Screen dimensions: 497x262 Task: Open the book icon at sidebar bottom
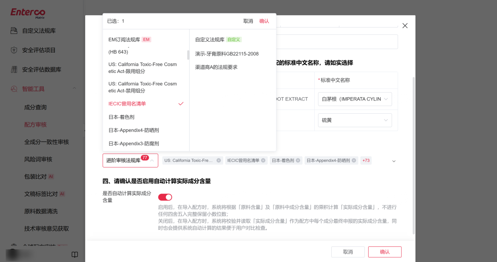(75, 254)
